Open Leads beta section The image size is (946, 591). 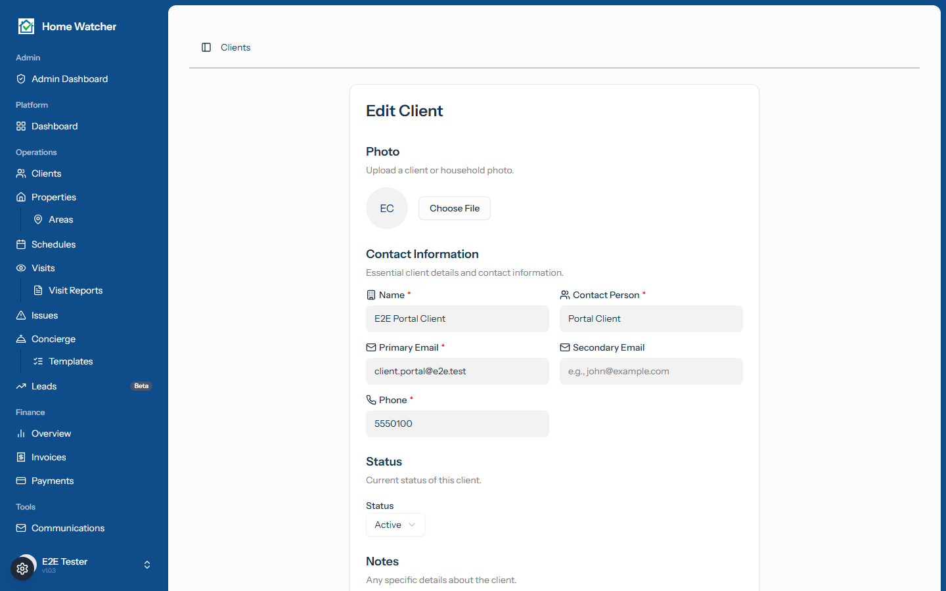(84, 386)
